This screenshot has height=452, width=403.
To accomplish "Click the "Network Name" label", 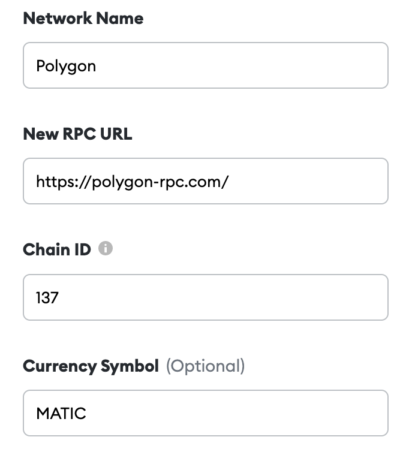I will pos(83,18).
